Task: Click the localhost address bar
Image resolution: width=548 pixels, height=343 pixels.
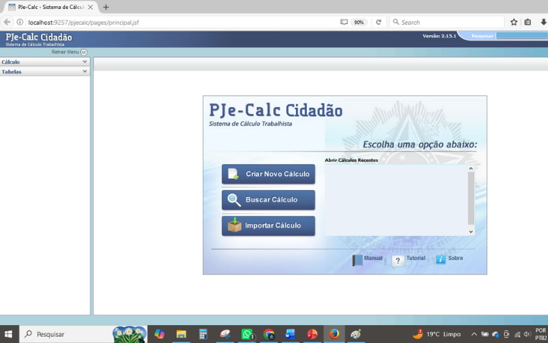Action: [182, 23]
